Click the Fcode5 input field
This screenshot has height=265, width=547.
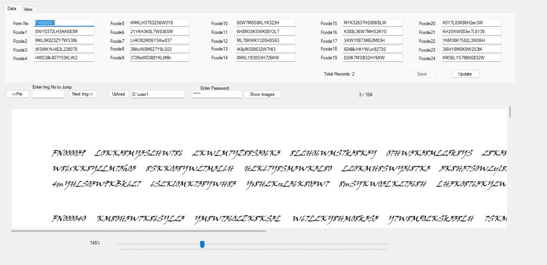(x=159, y=23)
